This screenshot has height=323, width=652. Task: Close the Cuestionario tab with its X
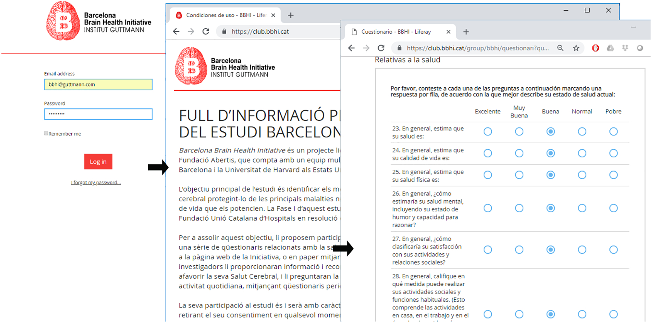(448, 32)
